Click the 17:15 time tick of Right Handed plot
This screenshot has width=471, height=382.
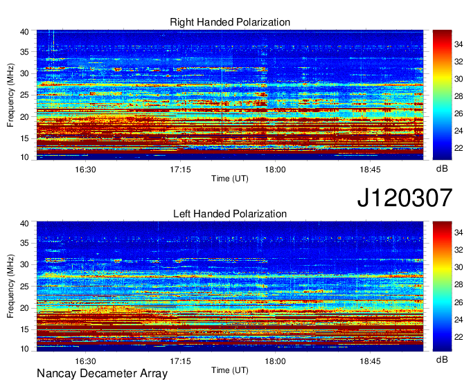pos(180,170)
